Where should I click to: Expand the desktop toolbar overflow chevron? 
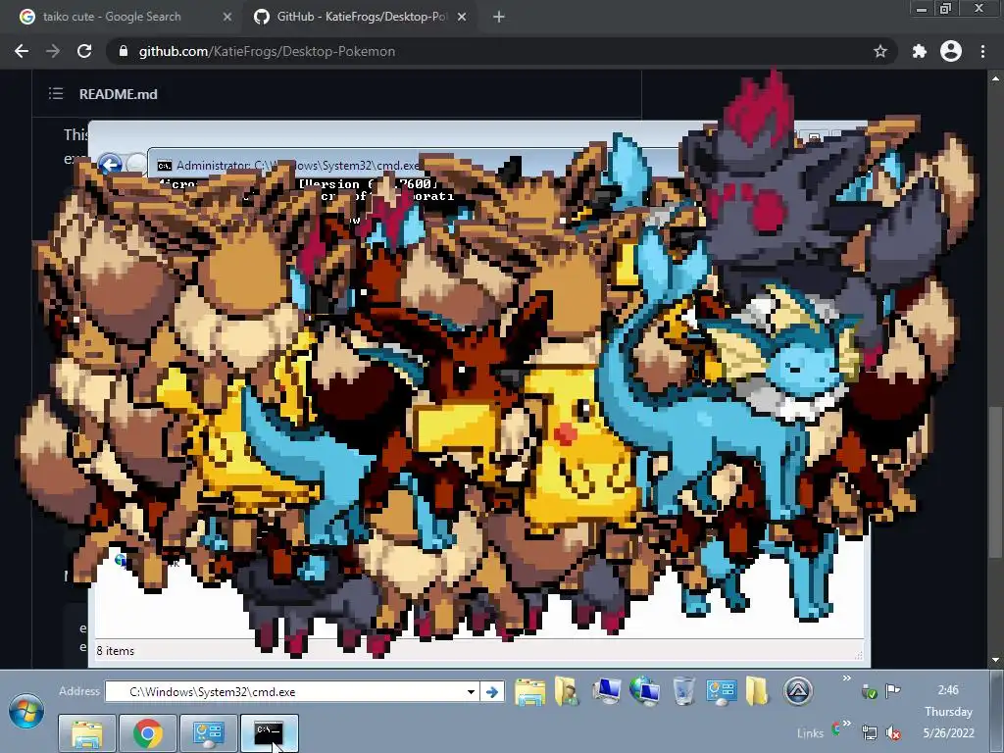tap(846, 678)
